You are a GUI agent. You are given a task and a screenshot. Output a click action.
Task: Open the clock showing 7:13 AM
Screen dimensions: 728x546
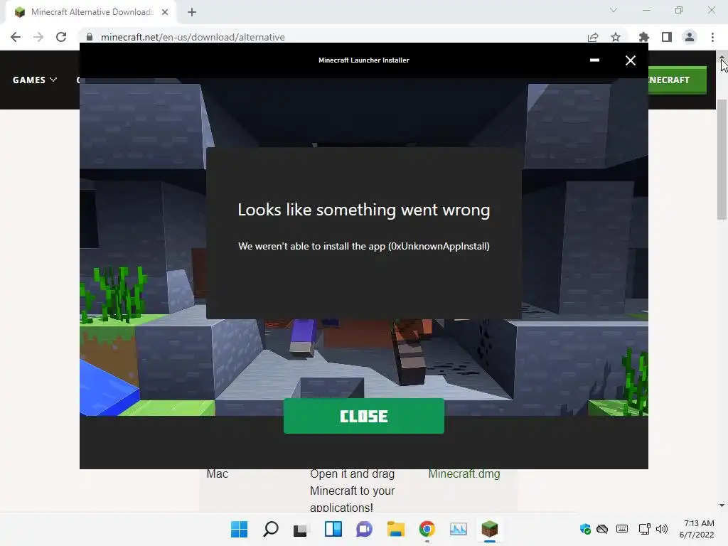pyautogui.click(x=697, y=529)
